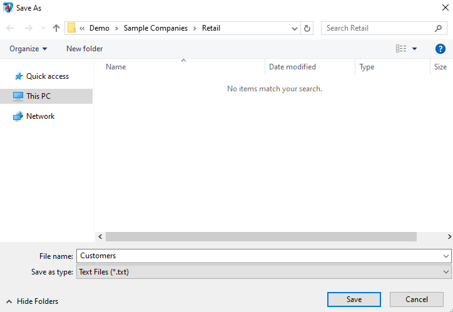Click the Up one level arrow
The height and width of the screenshot is (312, 453).
56,28
